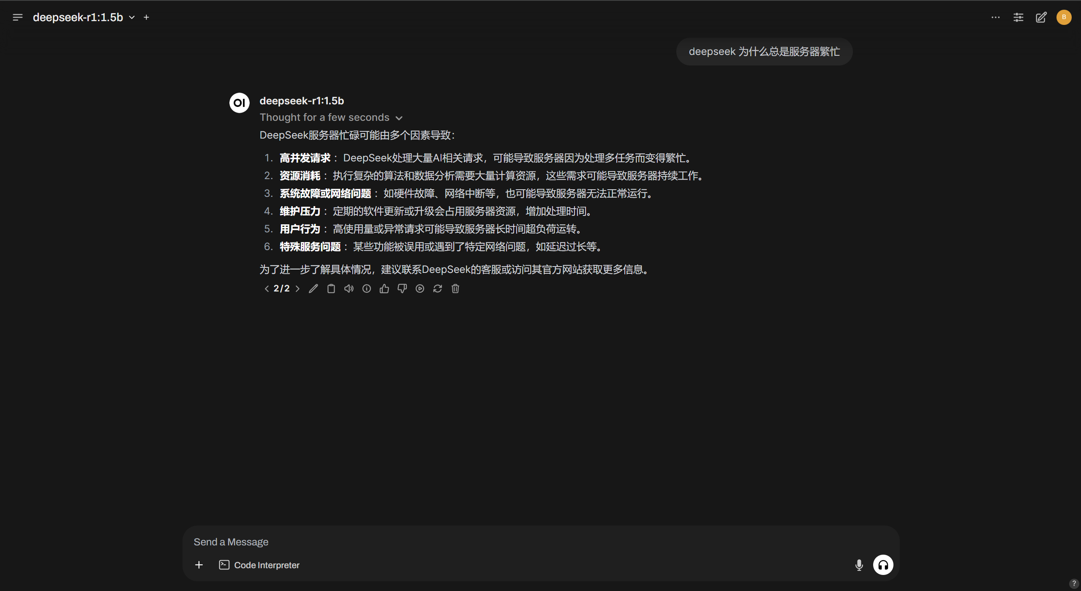
Task: Read response aloud with speaker icon
Action: 349,289
